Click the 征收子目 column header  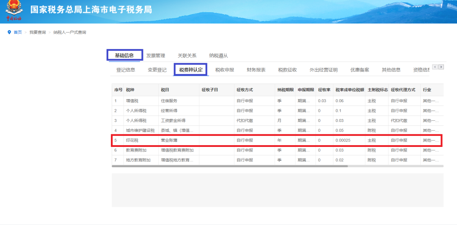coord(210,90)
